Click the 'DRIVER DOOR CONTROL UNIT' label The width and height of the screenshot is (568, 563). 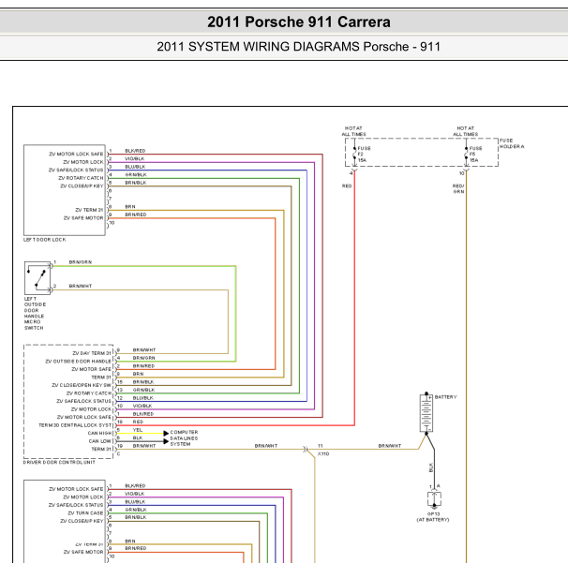pyautogui.click(x=59, y=463)
